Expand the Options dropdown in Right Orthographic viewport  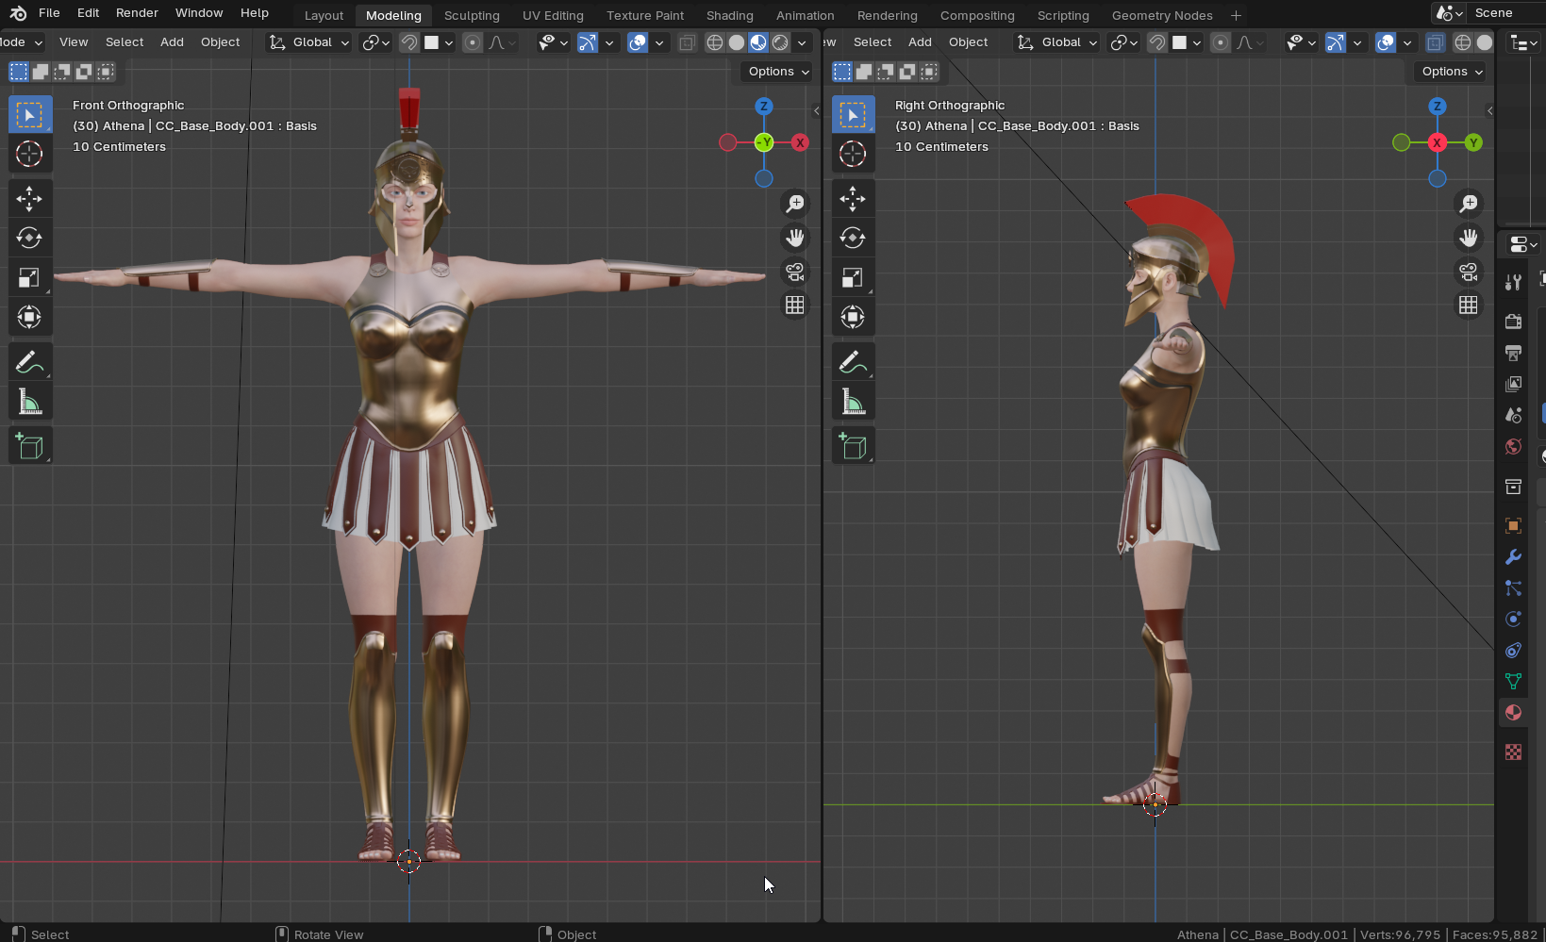1451,72
